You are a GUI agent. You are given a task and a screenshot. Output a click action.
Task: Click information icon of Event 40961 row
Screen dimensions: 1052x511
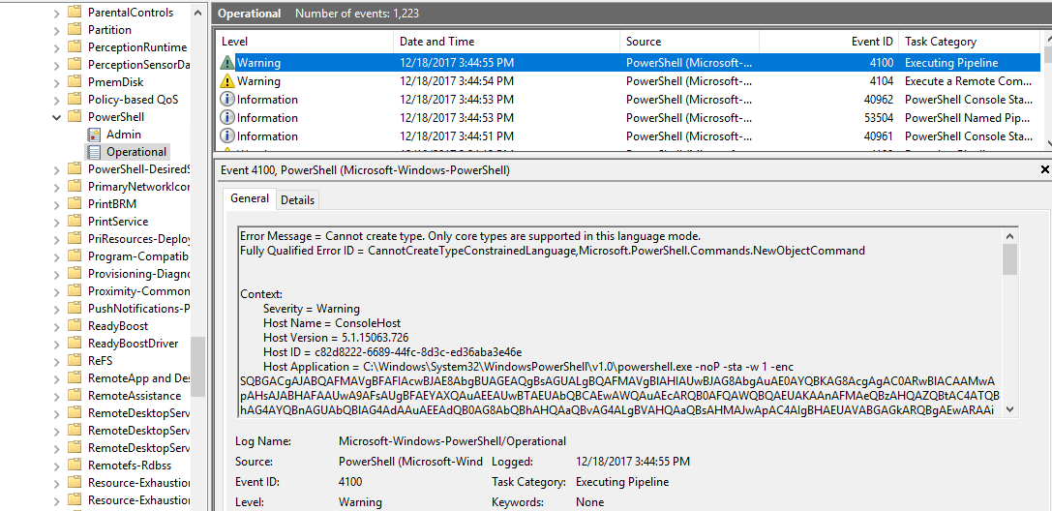(x=227, y=136)
